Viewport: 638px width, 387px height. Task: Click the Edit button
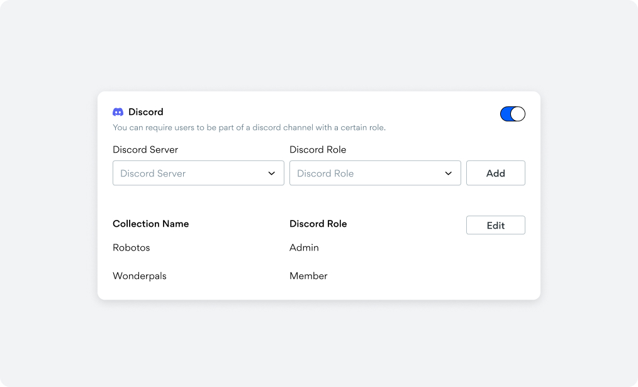[495, 226]
